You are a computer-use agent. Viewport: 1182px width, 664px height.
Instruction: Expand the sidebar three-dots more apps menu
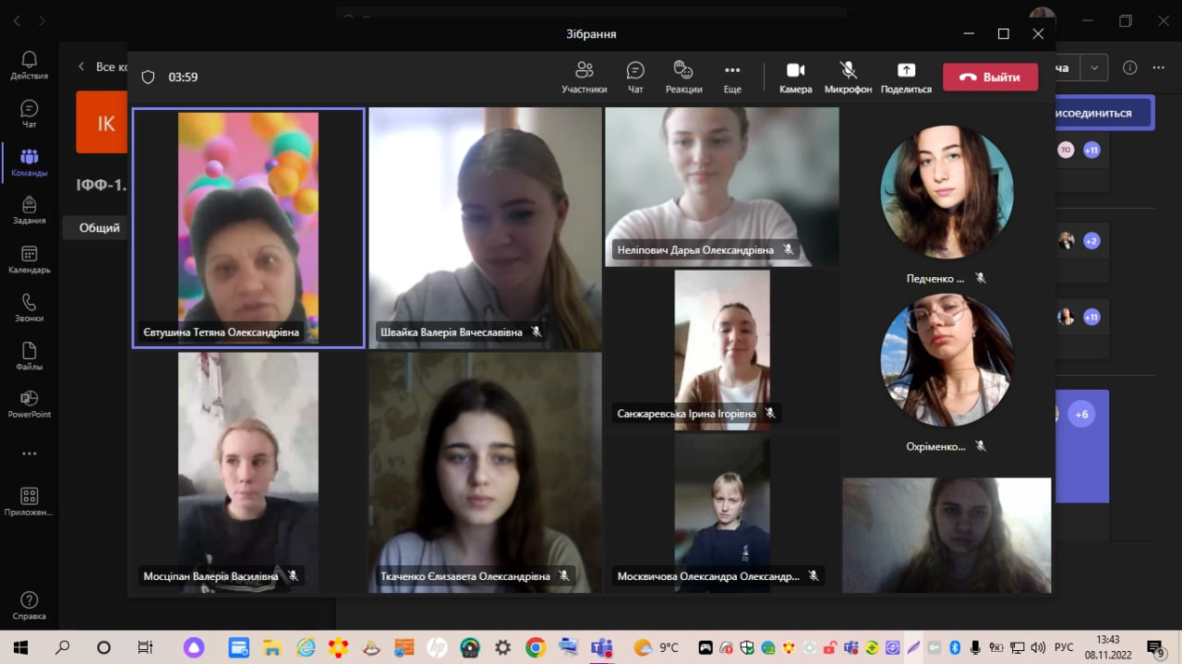29,453
